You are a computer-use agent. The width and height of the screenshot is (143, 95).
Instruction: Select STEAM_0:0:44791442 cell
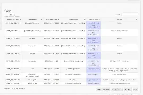[13, 61]
